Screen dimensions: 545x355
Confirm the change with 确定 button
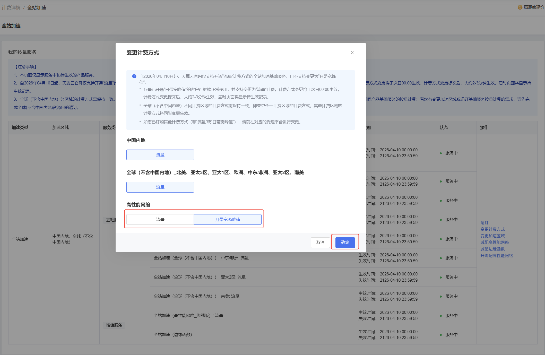coord(345,242)
